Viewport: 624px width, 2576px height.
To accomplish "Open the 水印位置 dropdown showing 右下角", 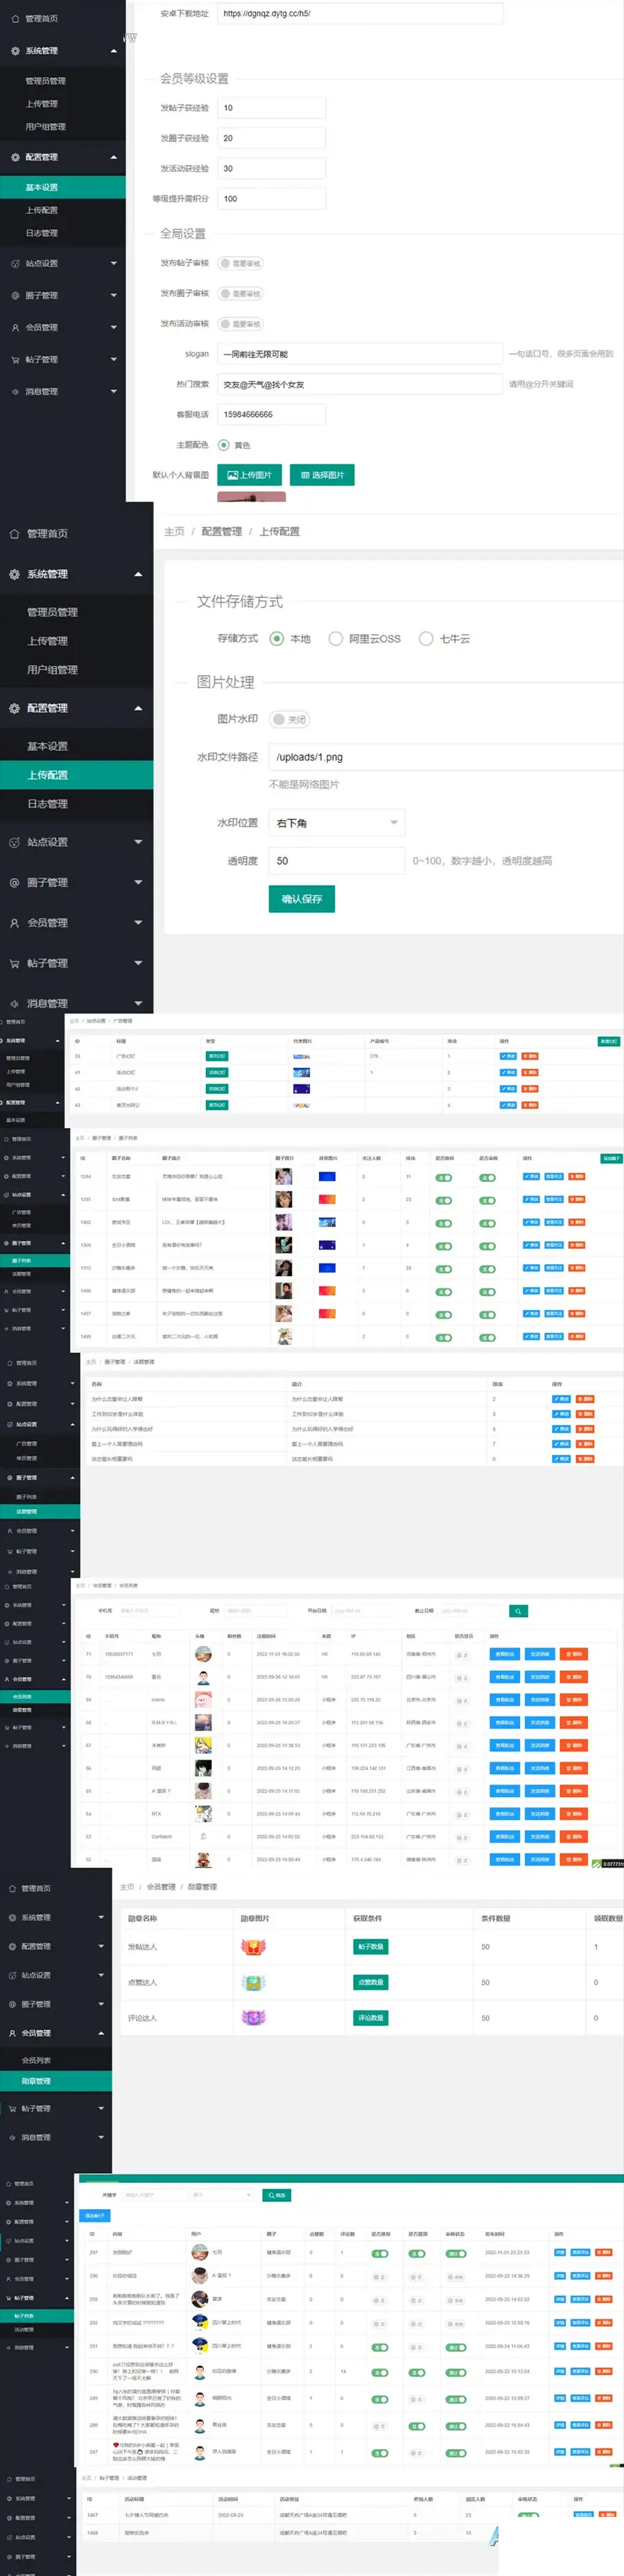I will [337, 823].
